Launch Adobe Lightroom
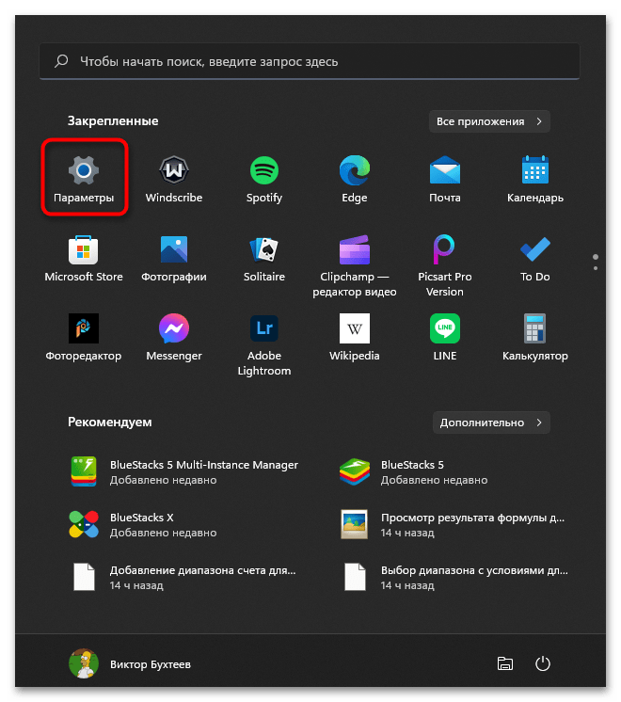The width and height of the screenshot is (621, 702). [264, 328]
